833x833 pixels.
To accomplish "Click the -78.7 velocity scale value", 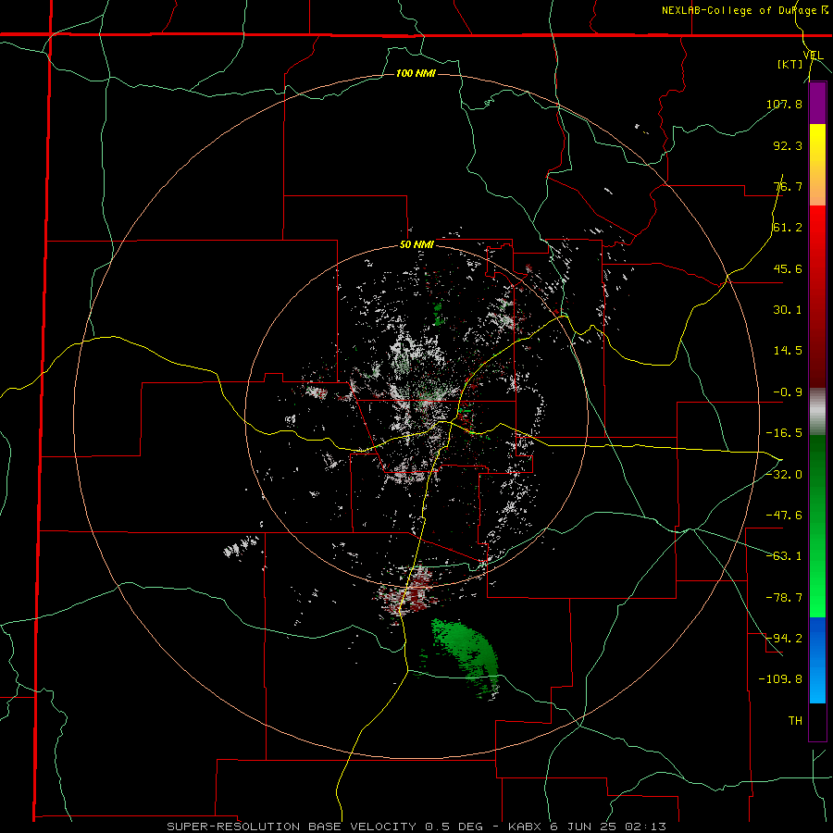I will [x=784, y=598].
